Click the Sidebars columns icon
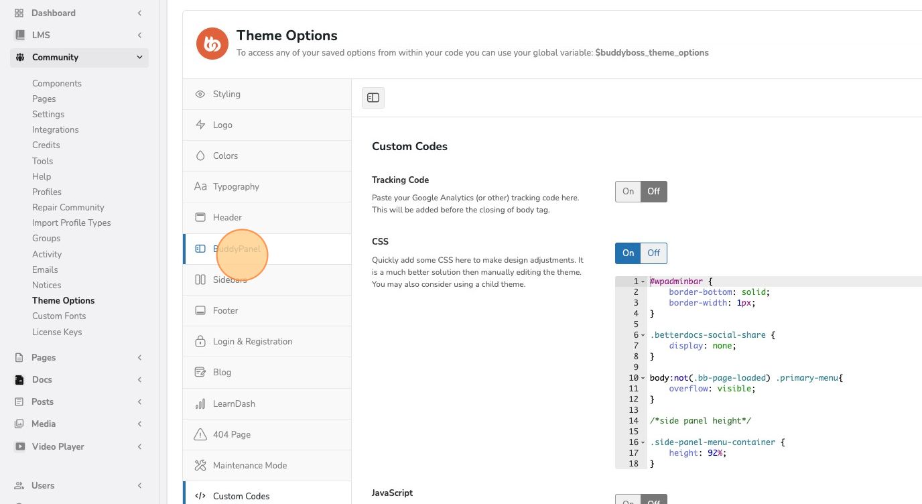Viewport: 922px width, 504px height. coord(200,279)
